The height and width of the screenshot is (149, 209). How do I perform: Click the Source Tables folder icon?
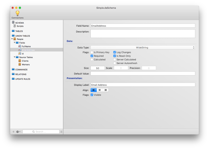tap(17, 57)
